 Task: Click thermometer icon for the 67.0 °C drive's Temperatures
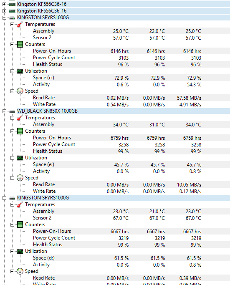coord(20,204)
